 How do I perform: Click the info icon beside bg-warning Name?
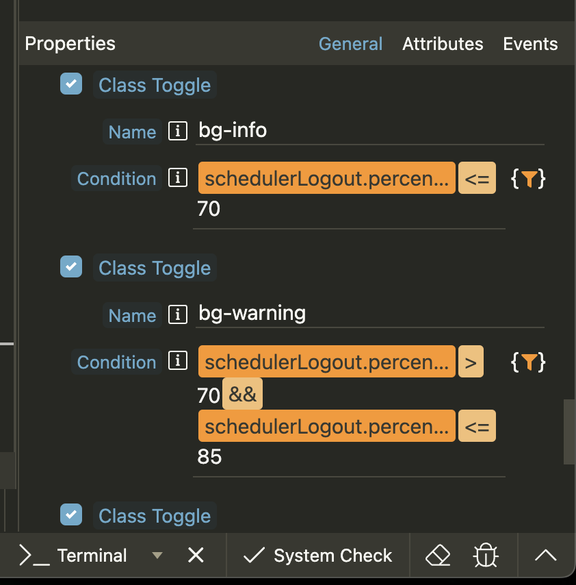point(178,314)
